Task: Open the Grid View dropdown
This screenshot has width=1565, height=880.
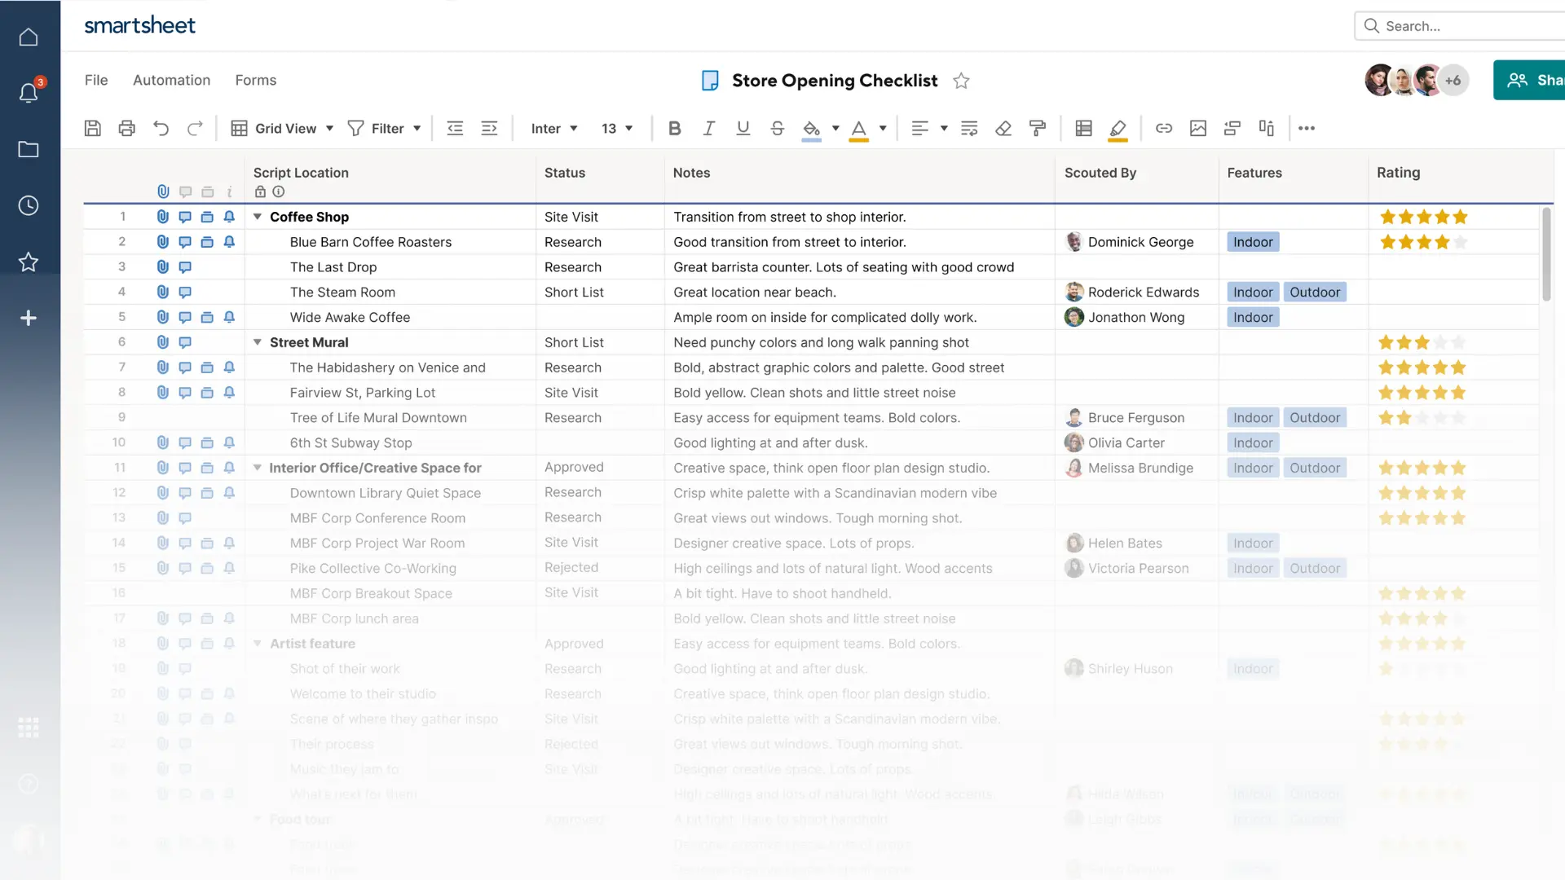Action: (x=282, y=128)
